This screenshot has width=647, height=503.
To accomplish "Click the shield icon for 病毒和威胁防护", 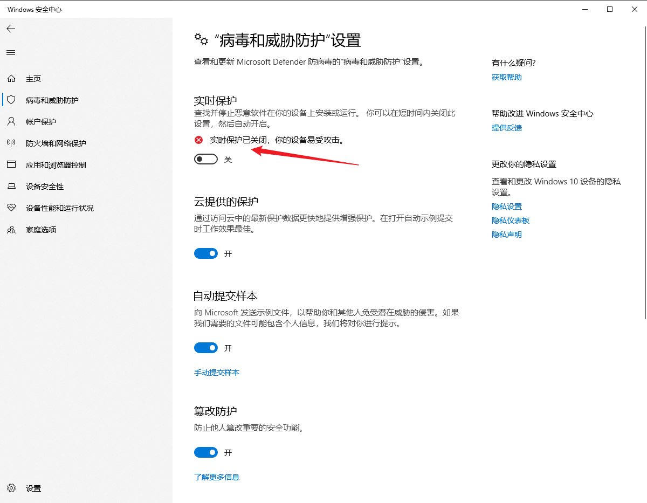I will point(11,100).
